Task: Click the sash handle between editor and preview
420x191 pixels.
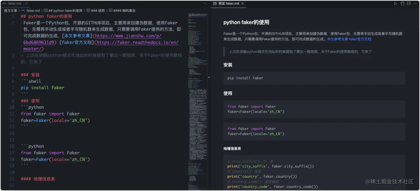Action: click(x=209, y=77)
